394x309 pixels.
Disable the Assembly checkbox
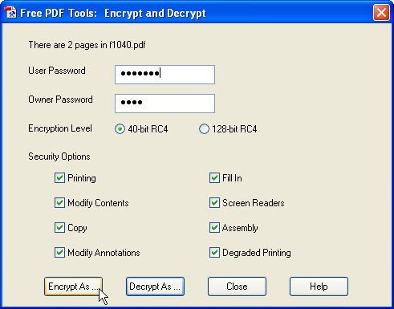point(214,228)
